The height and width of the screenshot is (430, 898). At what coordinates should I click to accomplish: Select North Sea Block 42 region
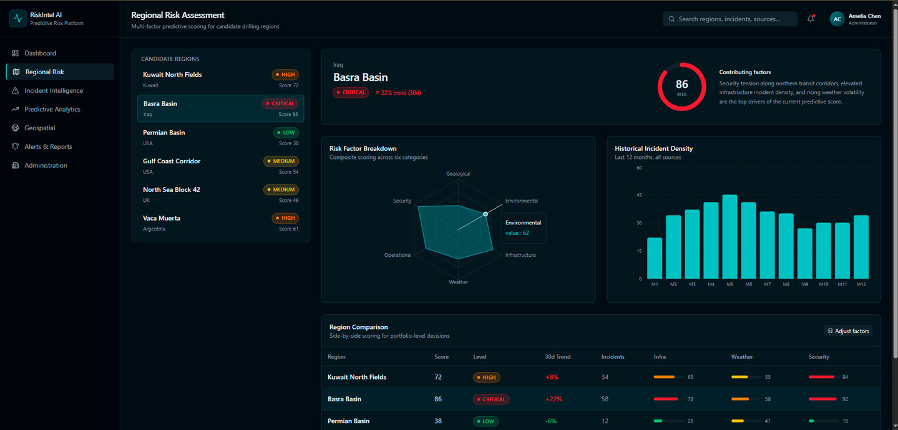pyautogui.click(x=221, y=194)
